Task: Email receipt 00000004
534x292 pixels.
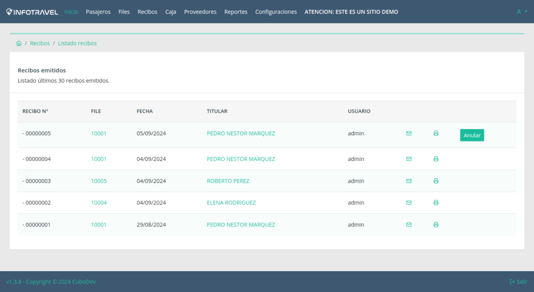Action: coord(409,159)
